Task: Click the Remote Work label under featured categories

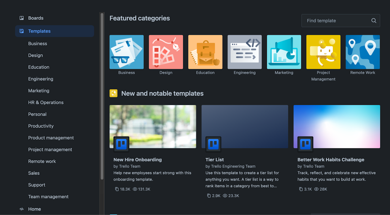Action: click(363, 73)
